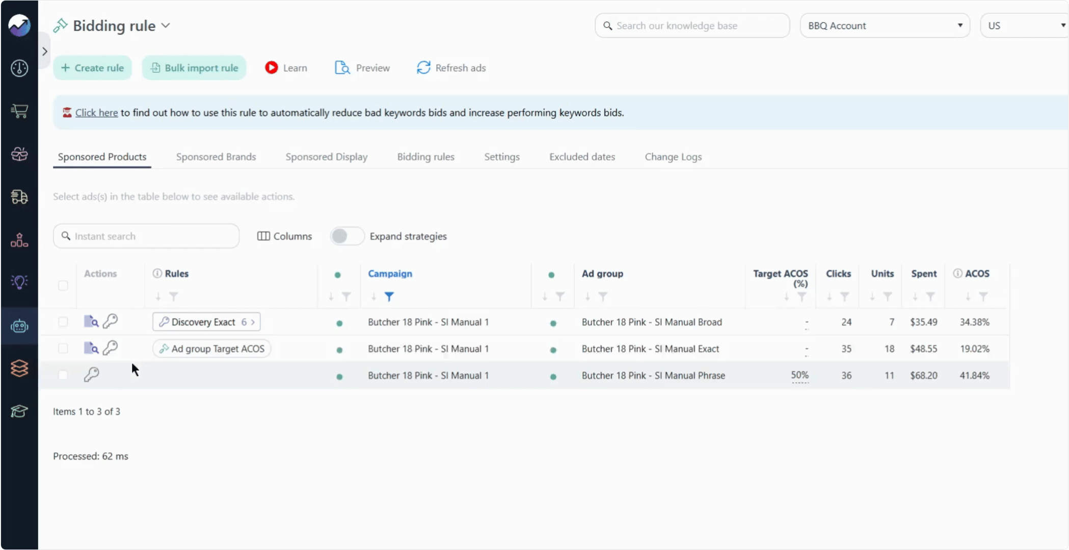1069x550 pixels.
Task: Open the BBQ Account dropdown
Action: click(x=885, y=25)
